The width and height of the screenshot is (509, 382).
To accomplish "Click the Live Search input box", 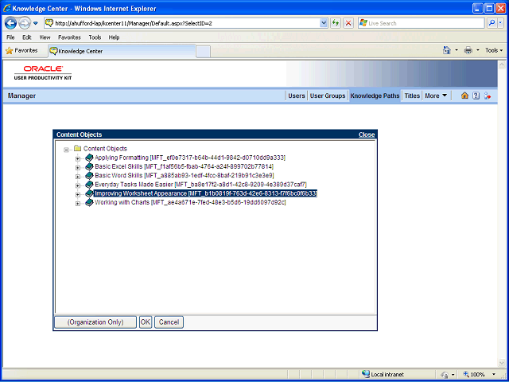I will (421, 23).
